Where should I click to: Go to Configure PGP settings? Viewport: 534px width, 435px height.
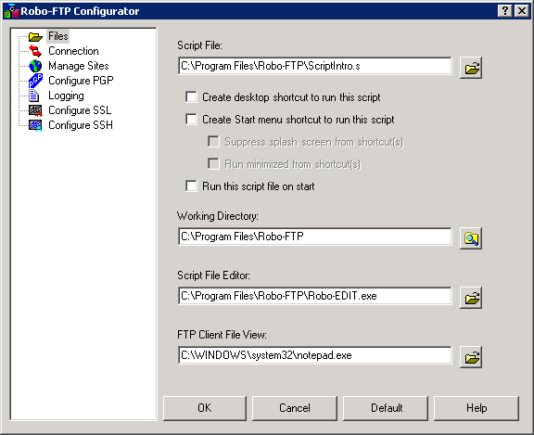pyautogui.click(x=81, y=81)
